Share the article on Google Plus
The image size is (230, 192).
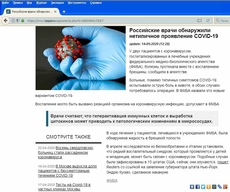pyautogui.click(x=225, y=187)
